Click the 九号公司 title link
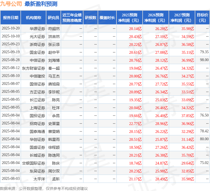The height and width of the screenshot is (191, 210). pos(11,4)
